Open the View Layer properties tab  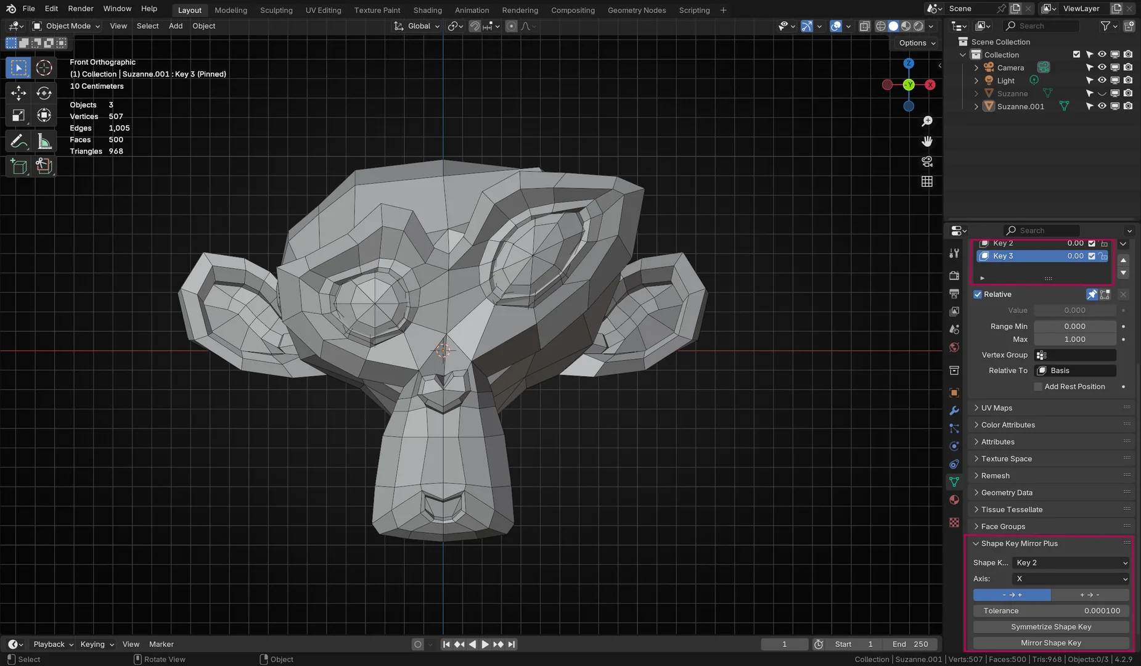(954, 311)
